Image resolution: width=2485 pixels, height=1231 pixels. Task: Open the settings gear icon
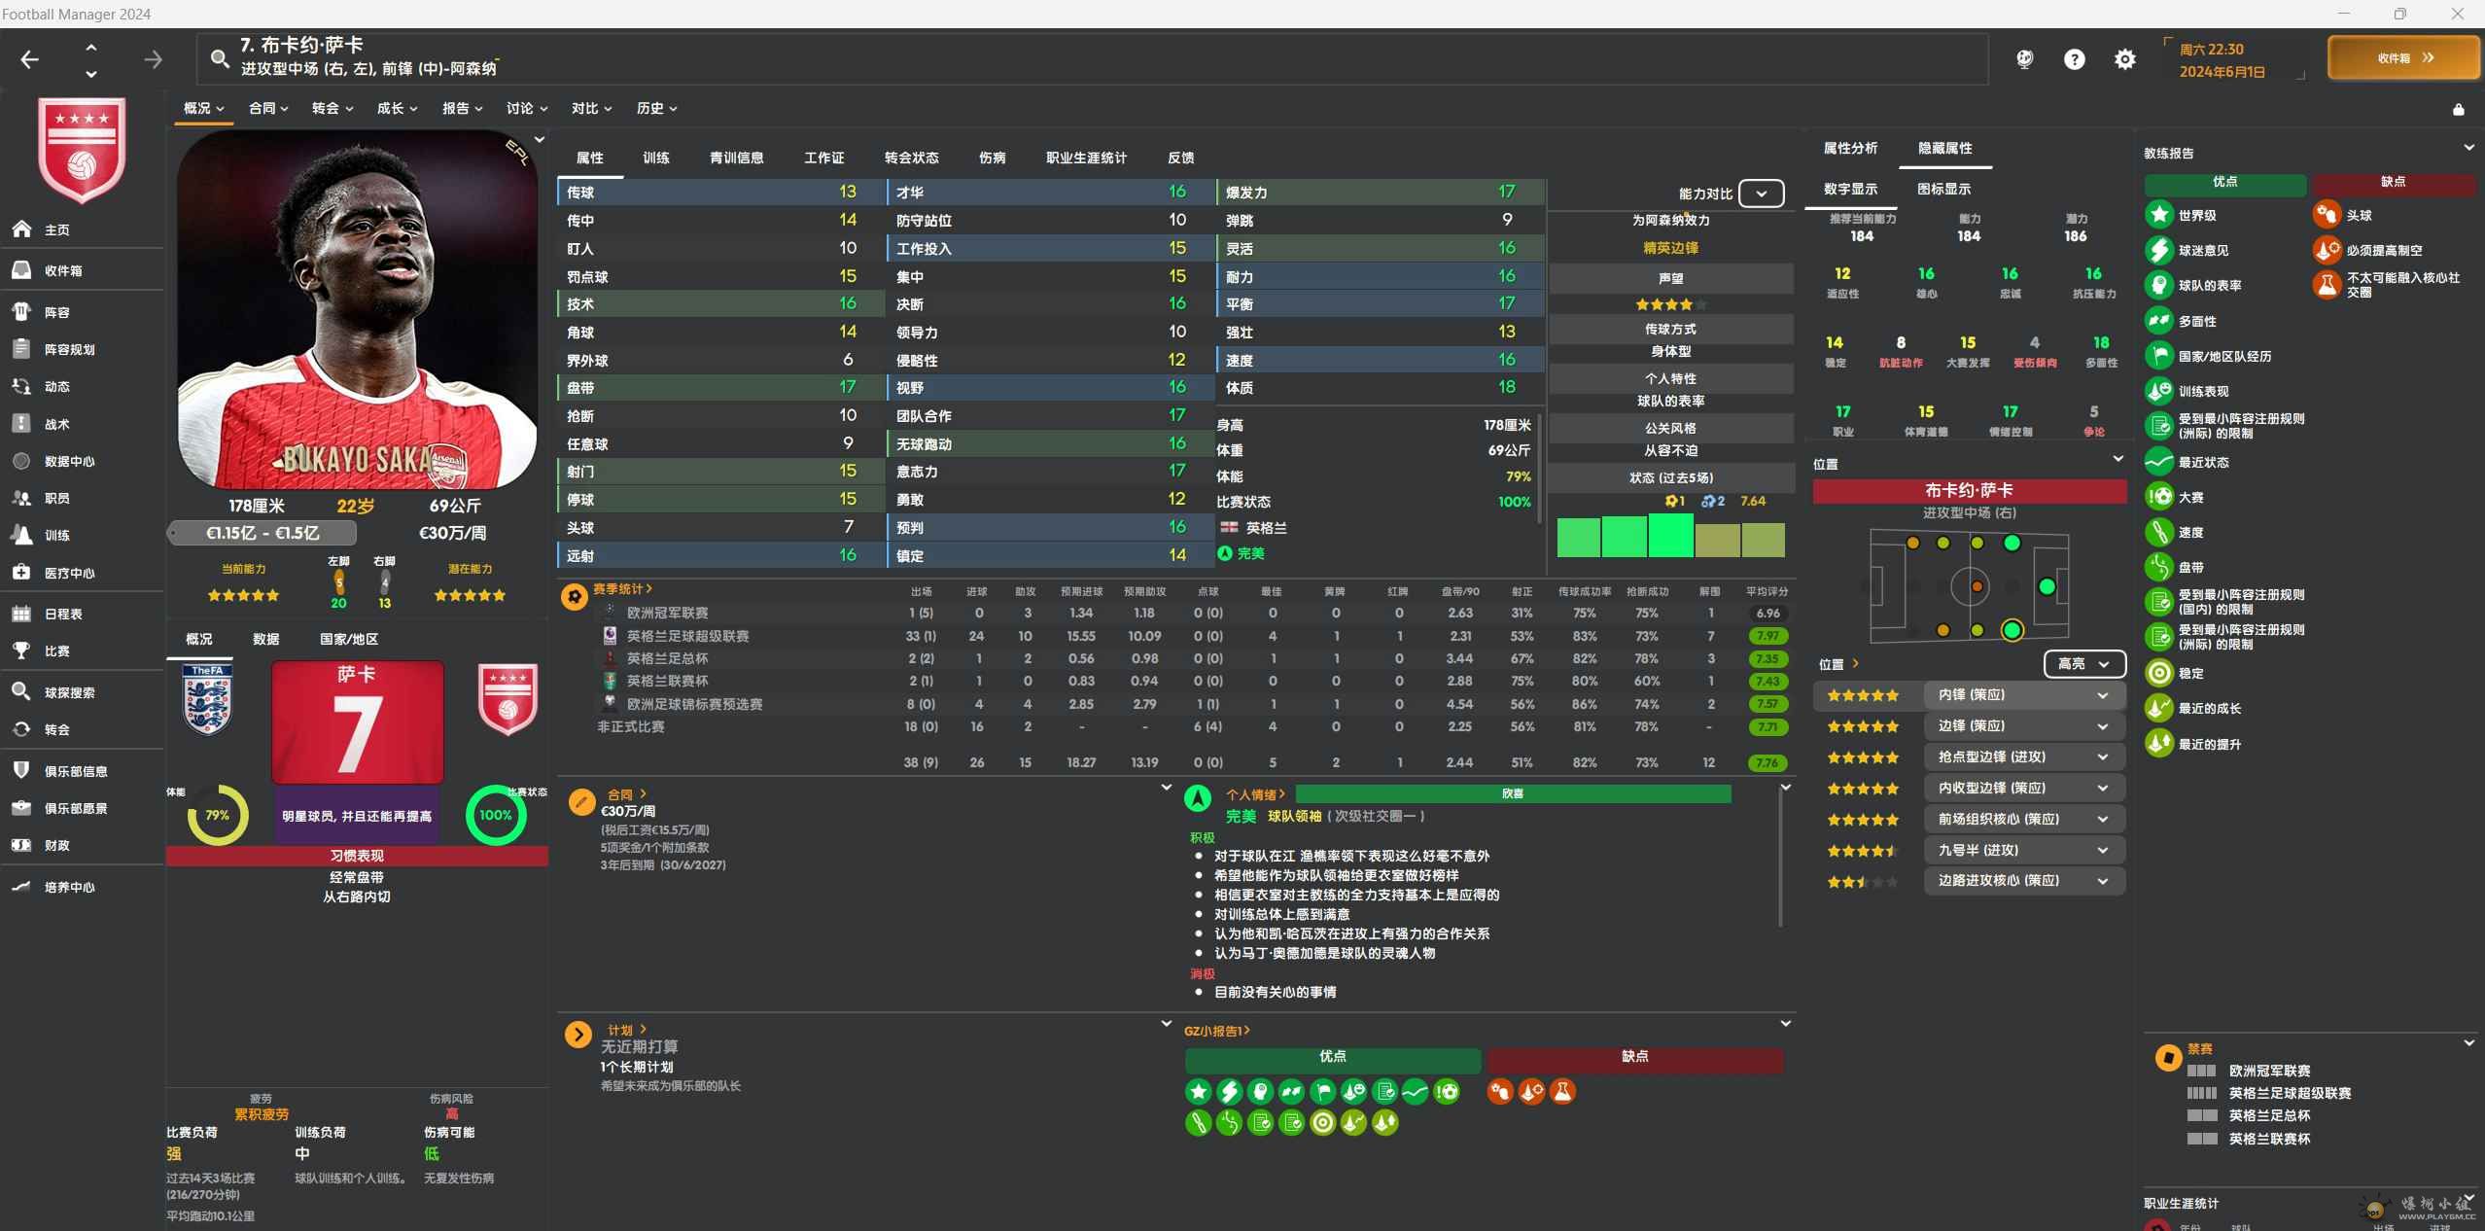(2124, 59)
